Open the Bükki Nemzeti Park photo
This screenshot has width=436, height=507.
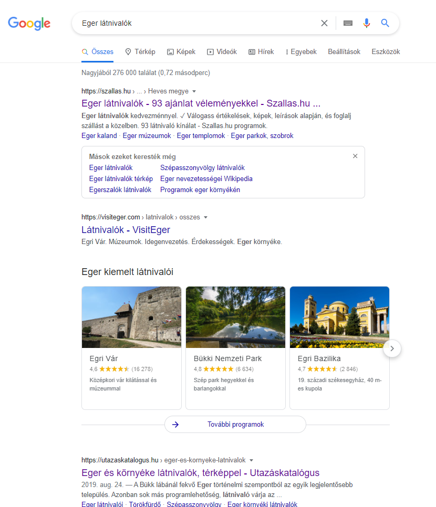236,317
